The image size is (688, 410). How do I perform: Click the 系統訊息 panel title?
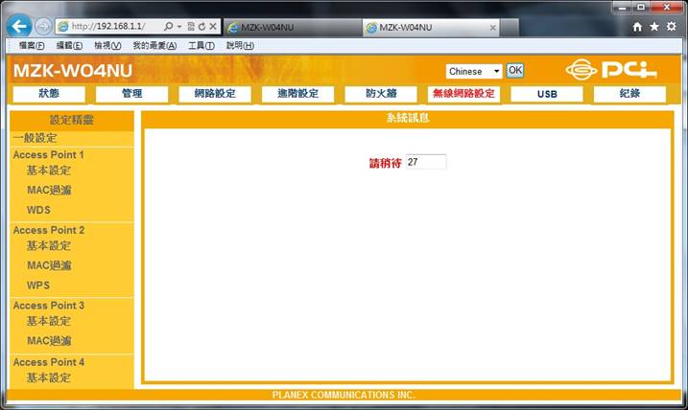point(408,118)
